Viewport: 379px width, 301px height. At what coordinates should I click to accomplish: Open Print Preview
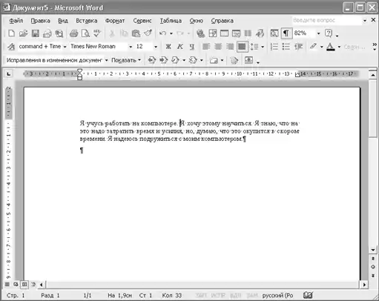point(85,33)
